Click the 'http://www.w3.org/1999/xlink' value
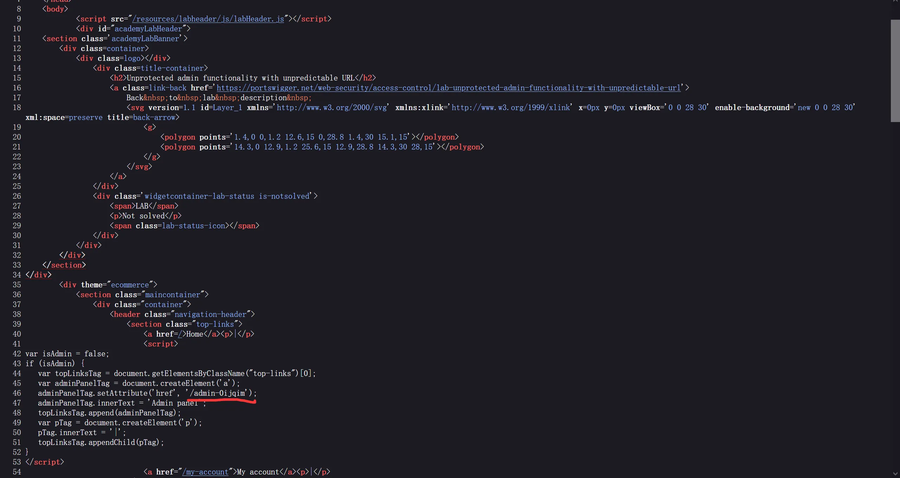The height and width of the screenshot is (478, 900). 510,107
